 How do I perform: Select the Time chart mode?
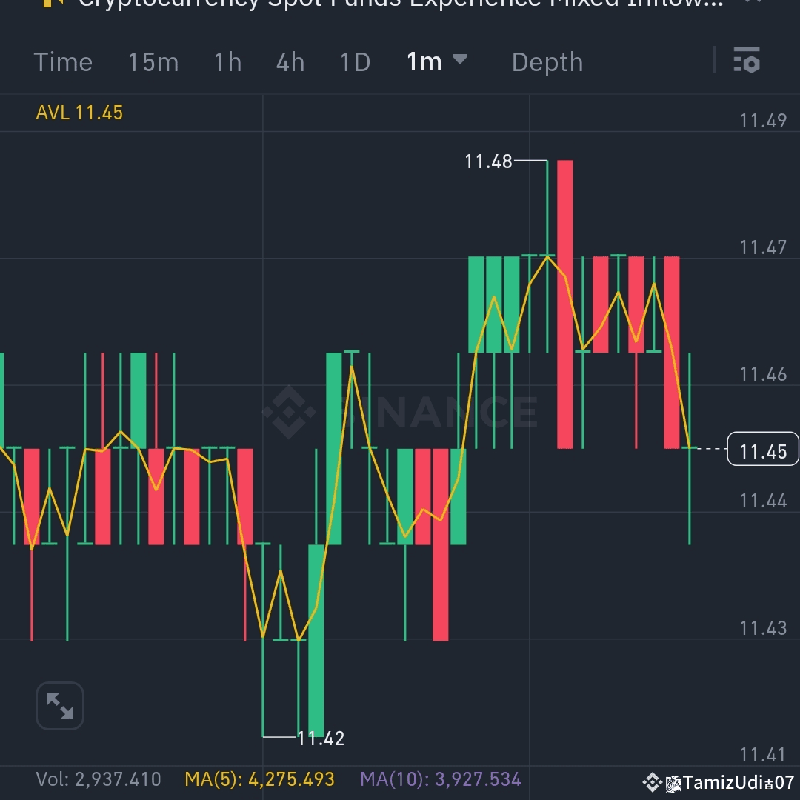click(63, 62)
